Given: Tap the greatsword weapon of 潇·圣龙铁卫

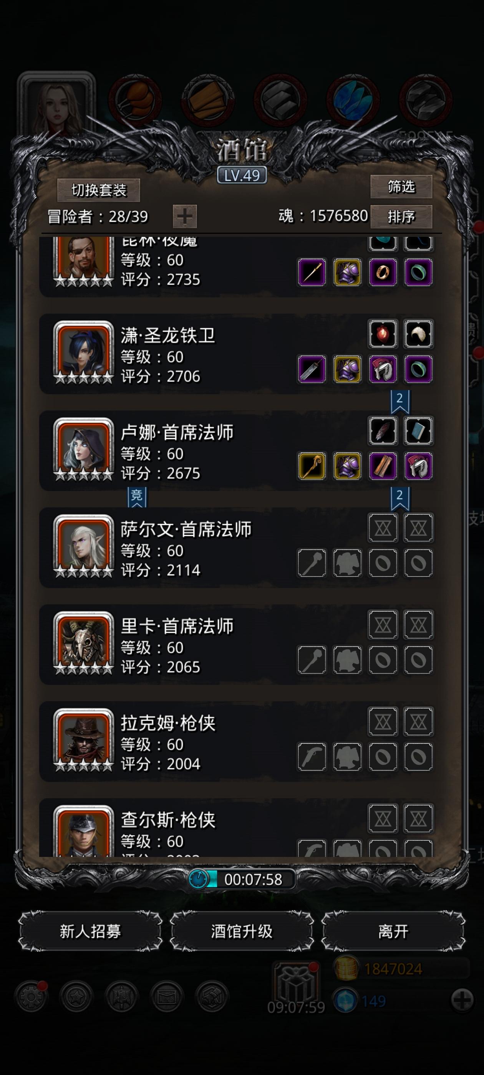Looking at the screenshot, I should (x=312, y=369).
